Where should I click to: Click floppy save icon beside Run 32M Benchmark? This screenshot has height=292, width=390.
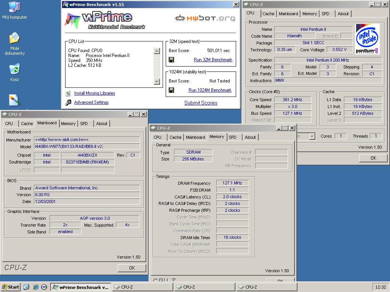pos(171,60)
